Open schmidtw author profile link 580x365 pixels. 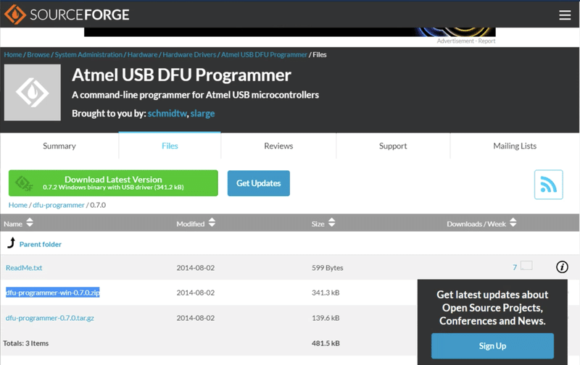tap(167, 114)
